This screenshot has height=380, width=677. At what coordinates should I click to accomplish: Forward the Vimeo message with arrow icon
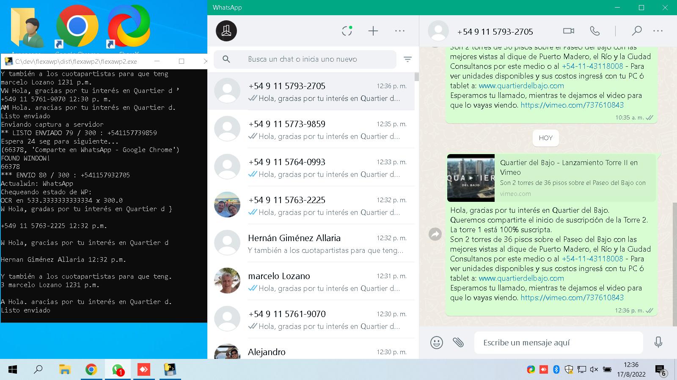(x=435, y=234)
